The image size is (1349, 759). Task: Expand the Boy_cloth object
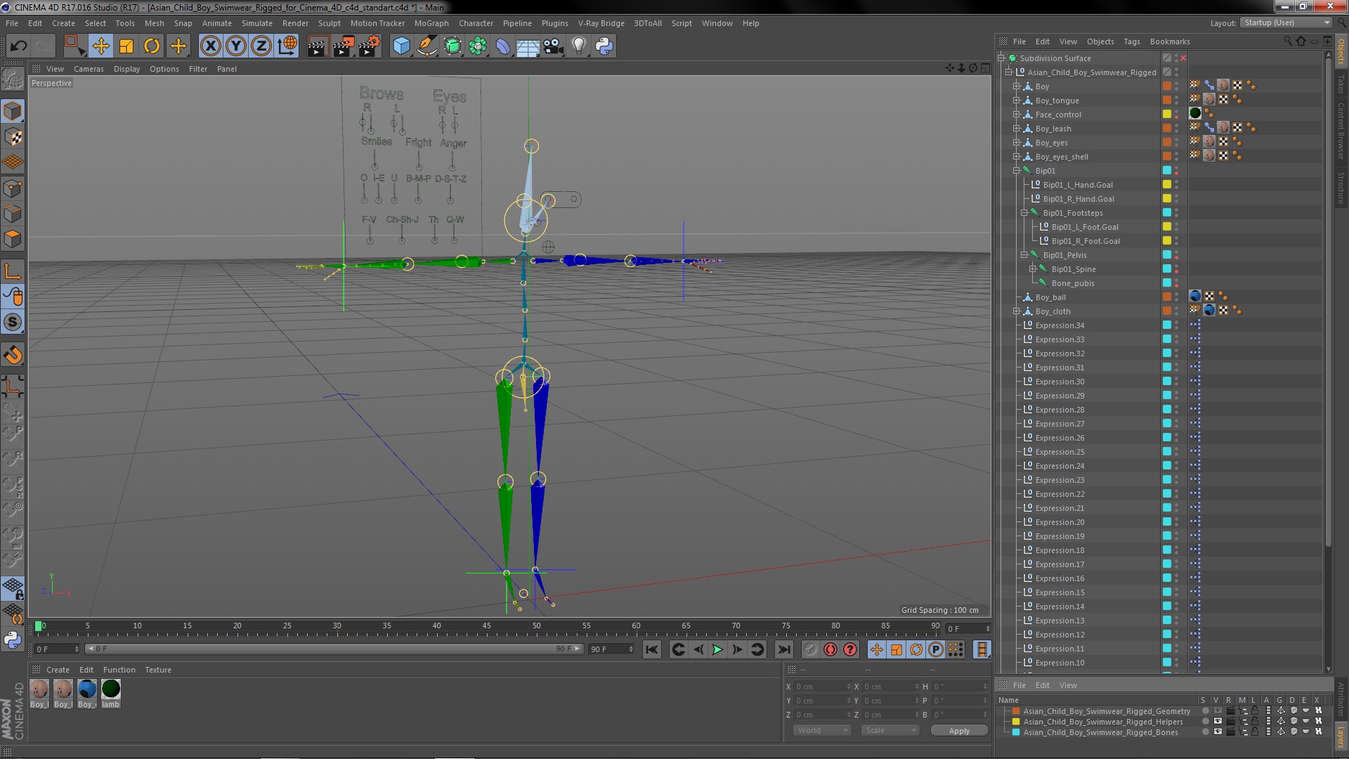[1016, 311]
